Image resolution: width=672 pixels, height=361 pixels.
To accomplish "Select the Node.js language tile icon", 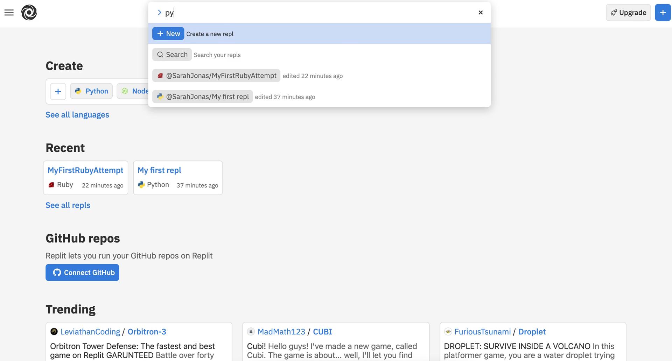I will tap(125, 91).
